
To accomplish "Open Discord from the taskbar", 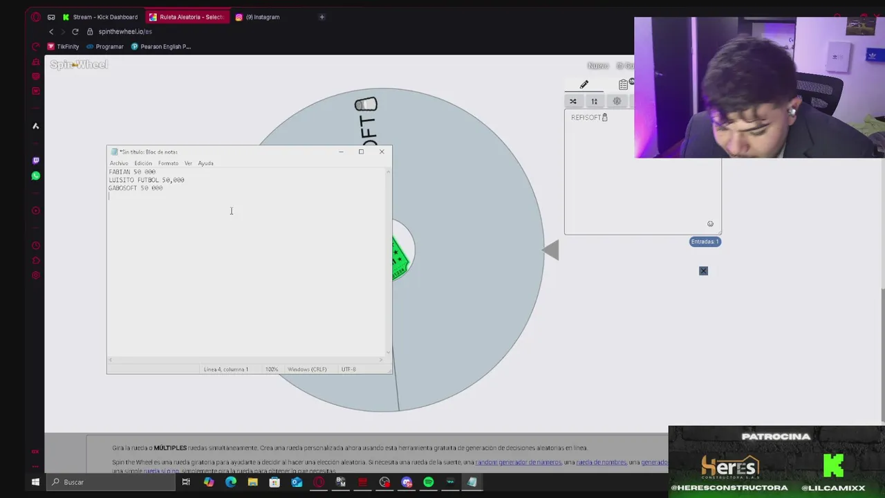I will pyautogui.click(x=407, y=482).
